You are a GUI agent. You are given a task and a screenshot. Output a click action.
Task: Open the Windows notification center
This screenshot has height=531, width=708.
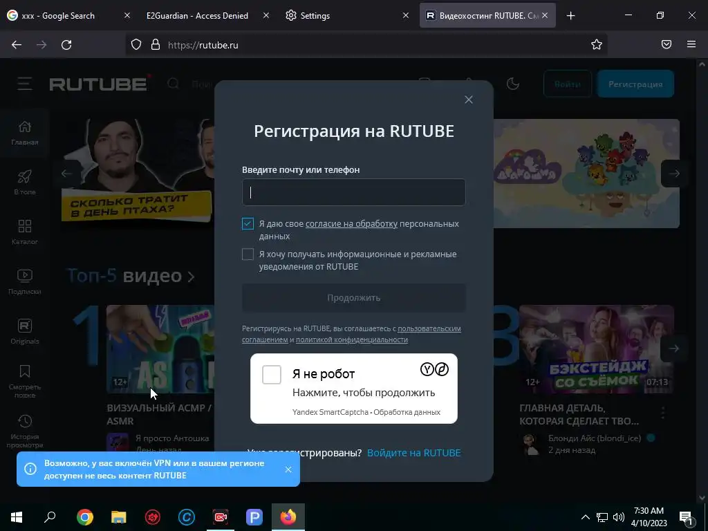pos(687,517)
